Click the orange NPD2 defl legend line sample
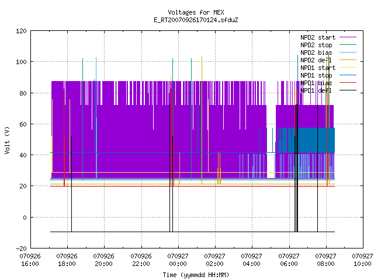This screenshot has height=280, width=374. point(348,60)
